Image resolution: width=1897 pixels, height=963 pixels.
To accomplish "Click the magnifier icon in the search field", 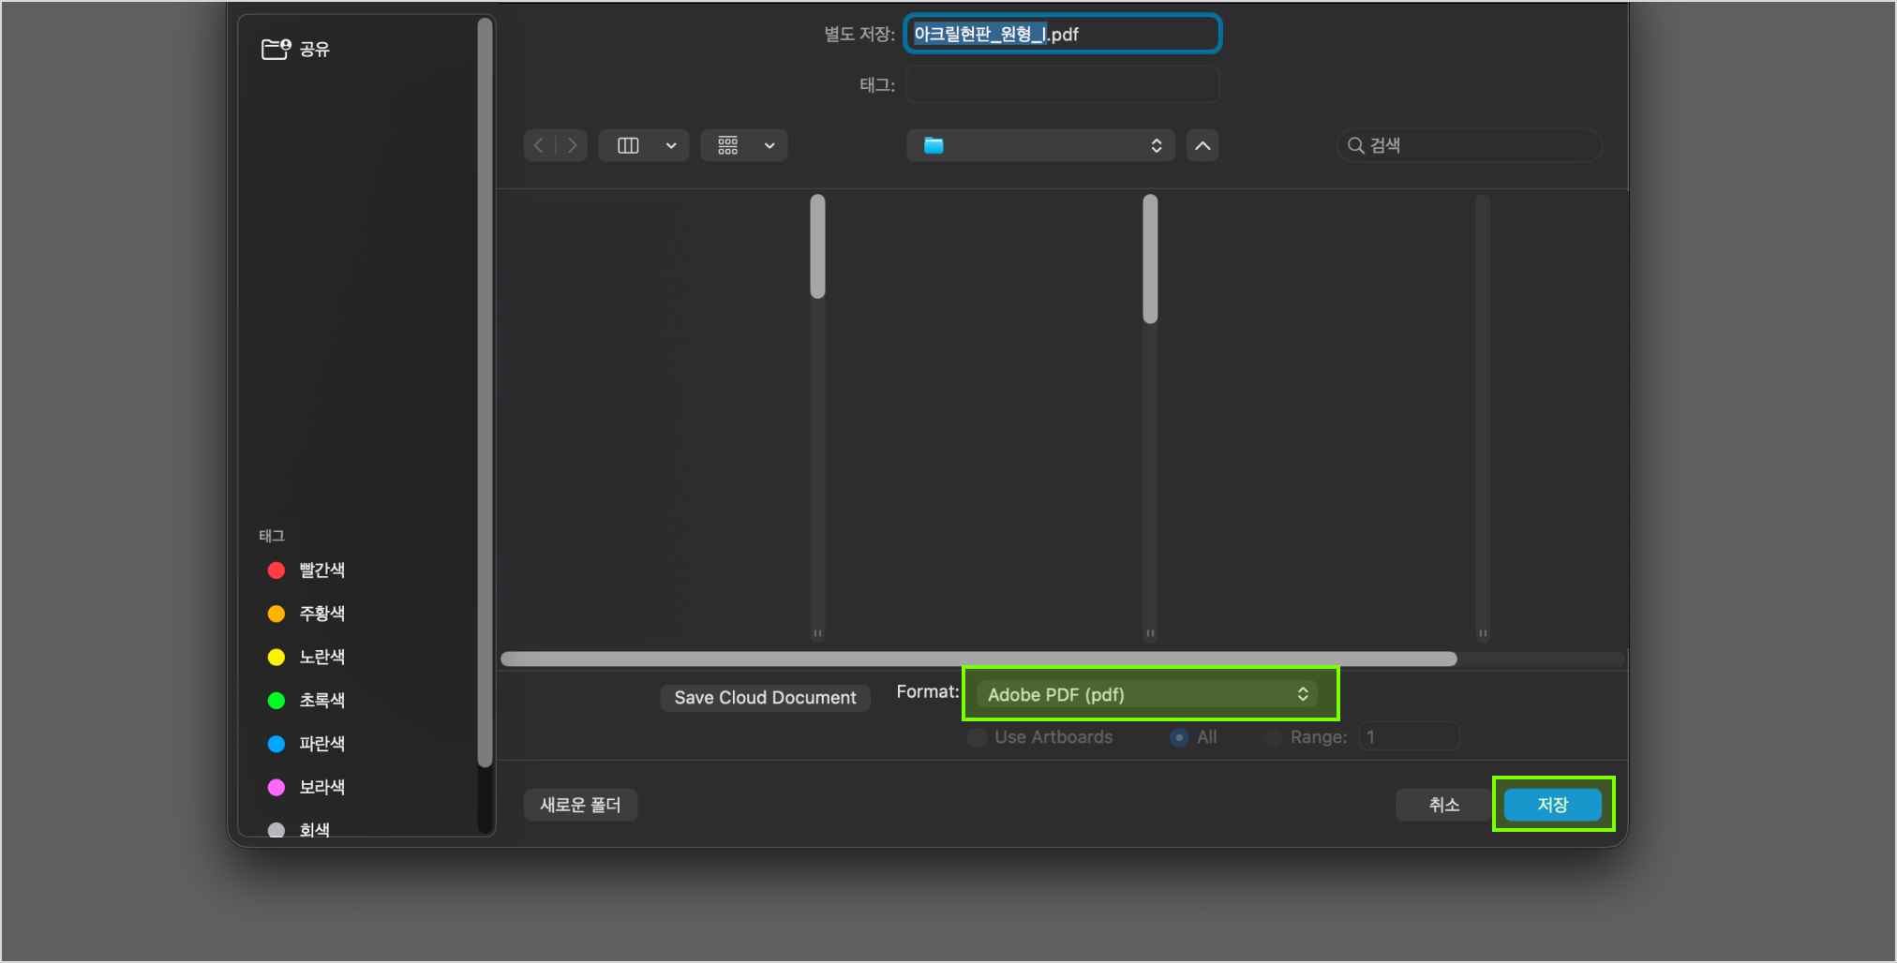I will coord(1355,145).
